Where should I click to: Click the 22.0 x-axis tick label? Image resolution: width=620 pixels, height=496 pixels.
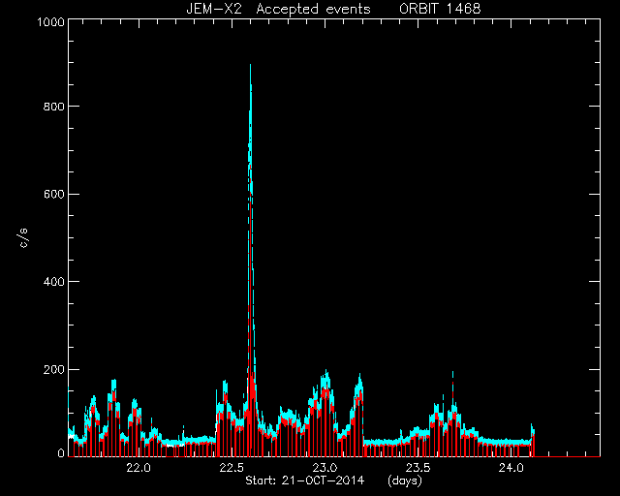click(139, 468)
